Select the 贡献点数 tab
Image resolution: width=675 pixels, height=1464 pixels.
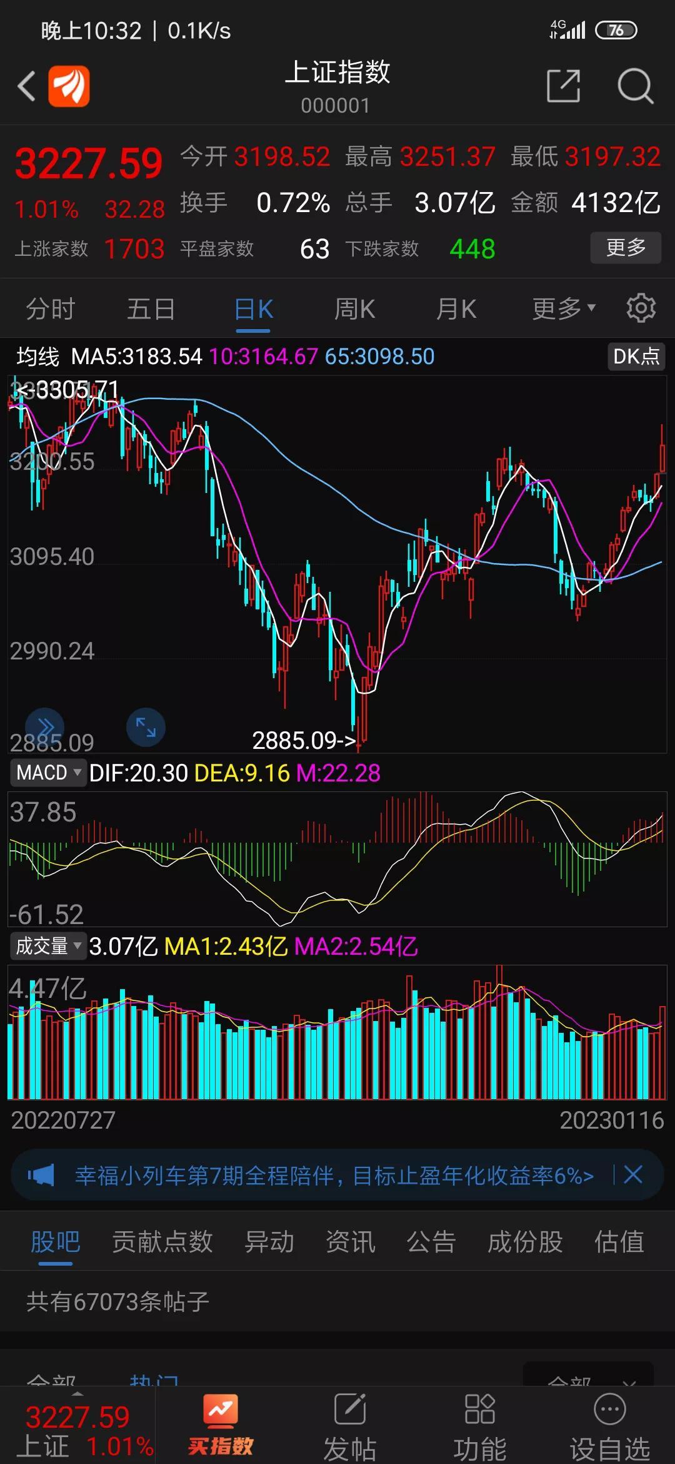coord(162,1242)
